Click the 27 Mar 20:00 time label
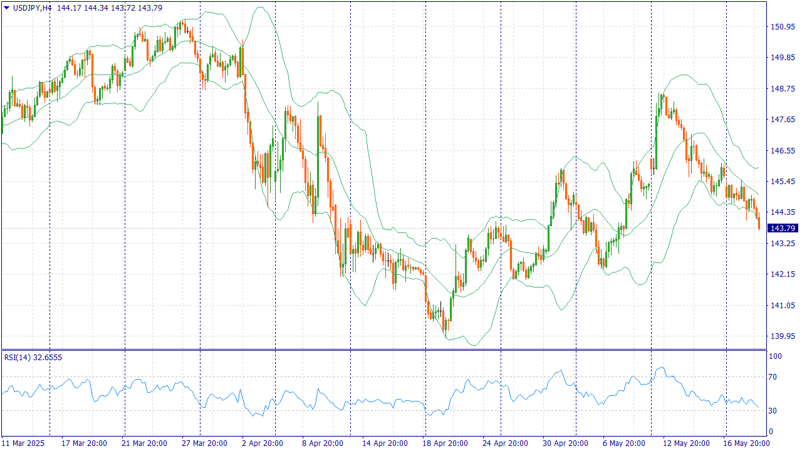The width and height of the screenshot is (802, 451). (204, 443)
